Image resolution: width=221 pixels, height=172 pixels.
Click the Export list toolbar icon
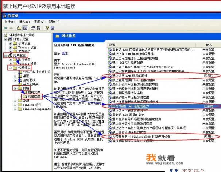[x=39, y=28]
